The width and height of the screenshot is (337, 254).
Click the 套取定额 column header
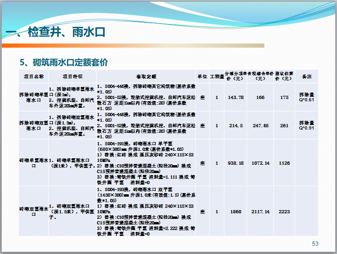pos(146,76)
